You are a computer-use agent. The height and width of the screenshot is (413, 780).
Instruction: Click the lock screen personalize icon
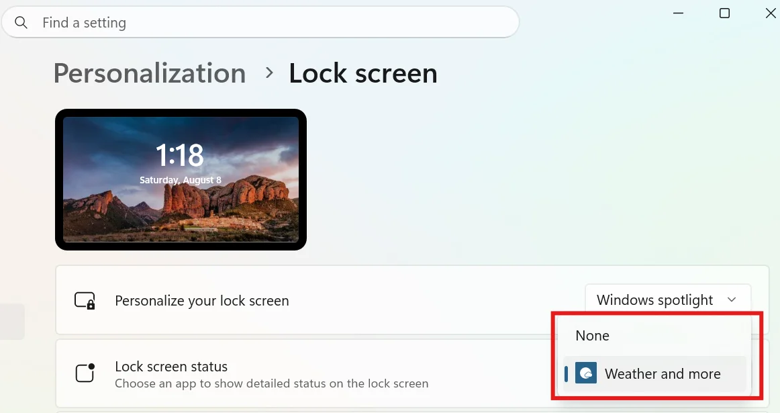pyautogui.click(x=85, y=301)
